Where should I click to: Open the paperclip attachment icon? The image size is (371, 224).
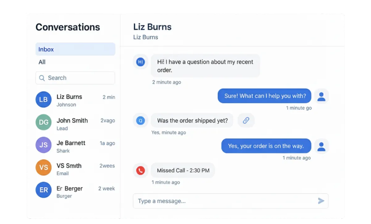point(246,120)
